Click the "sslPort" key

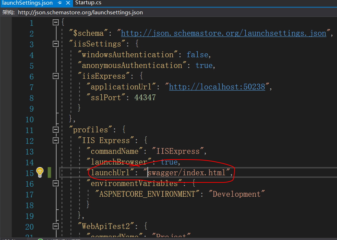(106, 97)
